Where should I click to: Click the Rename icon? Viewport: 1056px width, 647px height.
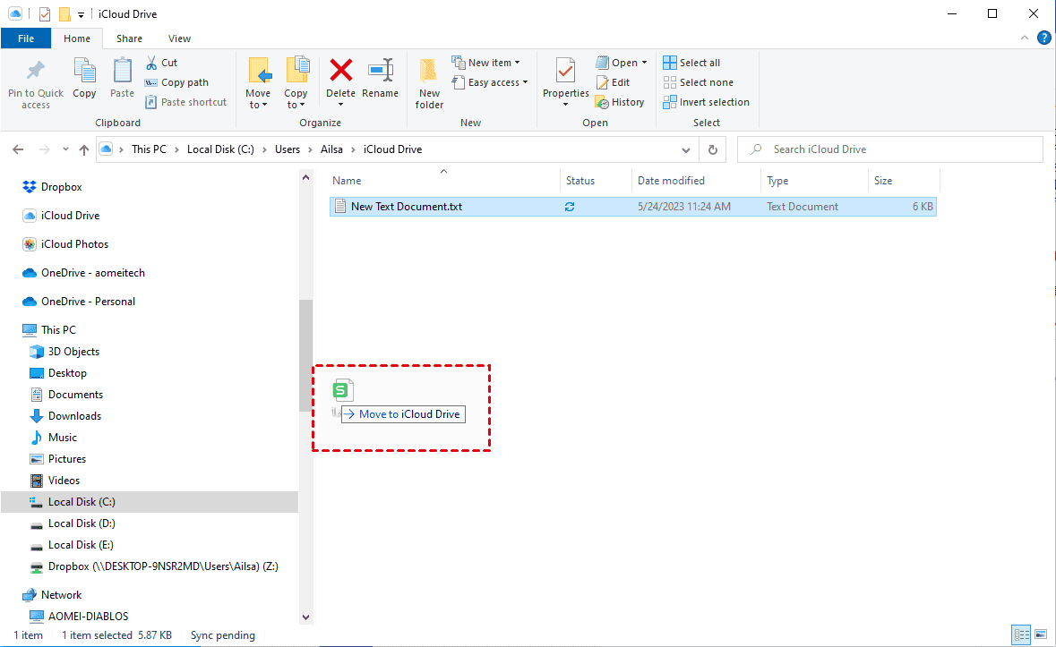coord(381,70)
